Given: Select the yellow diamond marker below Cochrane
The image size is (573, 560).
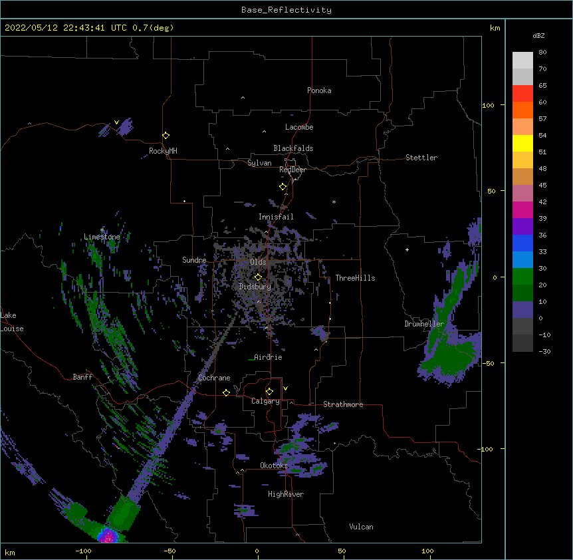Looking at the screenshot, I should tap(226, 392).
